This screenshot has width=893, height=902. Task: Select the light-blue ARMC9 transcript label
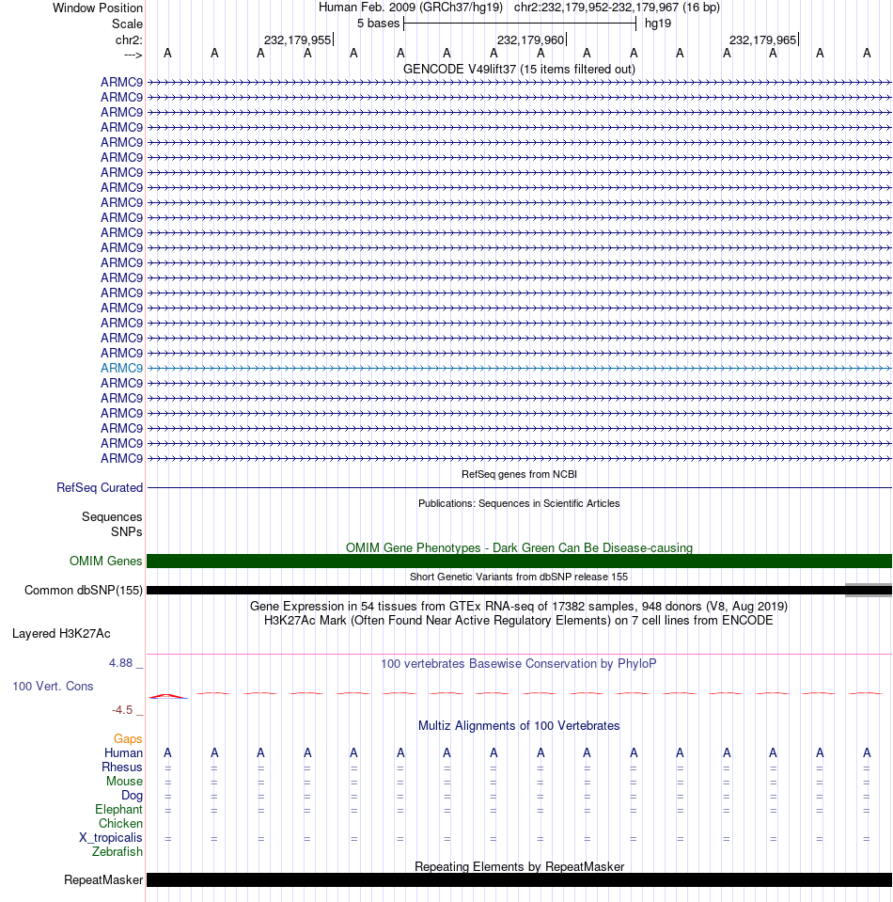coord(121,368)
